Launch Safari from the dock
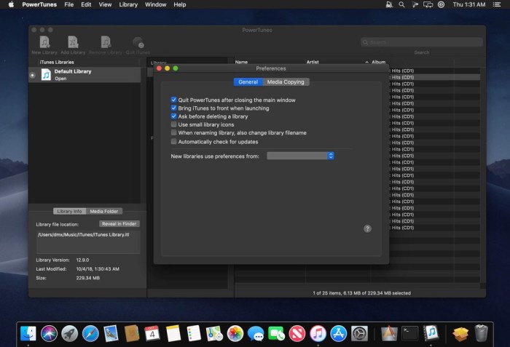510x347 pixels. pos(90,334)
